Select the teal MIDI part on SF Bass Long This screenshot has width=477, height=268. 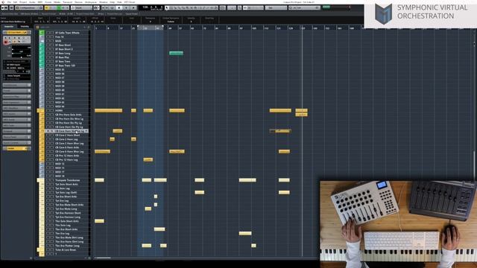pos(176,53)
